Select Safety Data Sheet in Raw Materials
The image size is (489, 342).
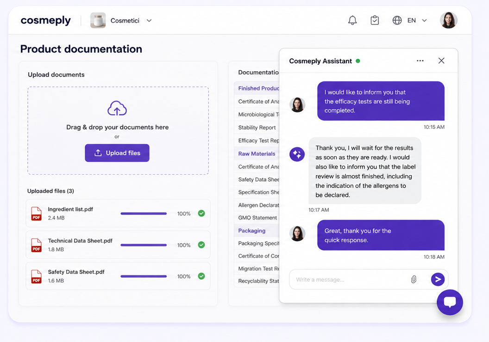tap(257, 180)
